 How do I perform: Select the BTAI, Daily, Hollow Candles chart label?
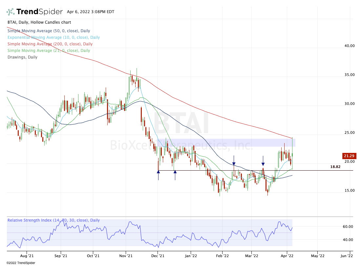pos(39,22)
